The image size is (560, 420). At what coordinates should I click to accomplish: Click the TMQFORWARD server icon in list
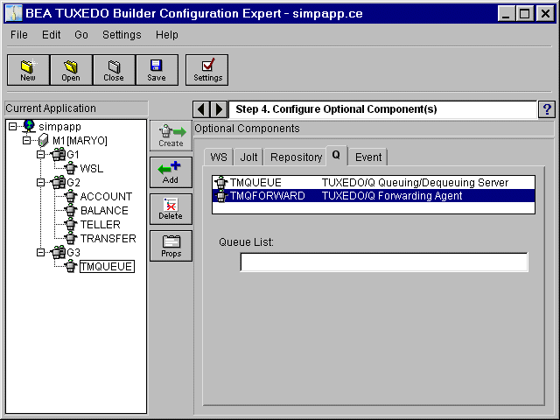pos(221,196)
